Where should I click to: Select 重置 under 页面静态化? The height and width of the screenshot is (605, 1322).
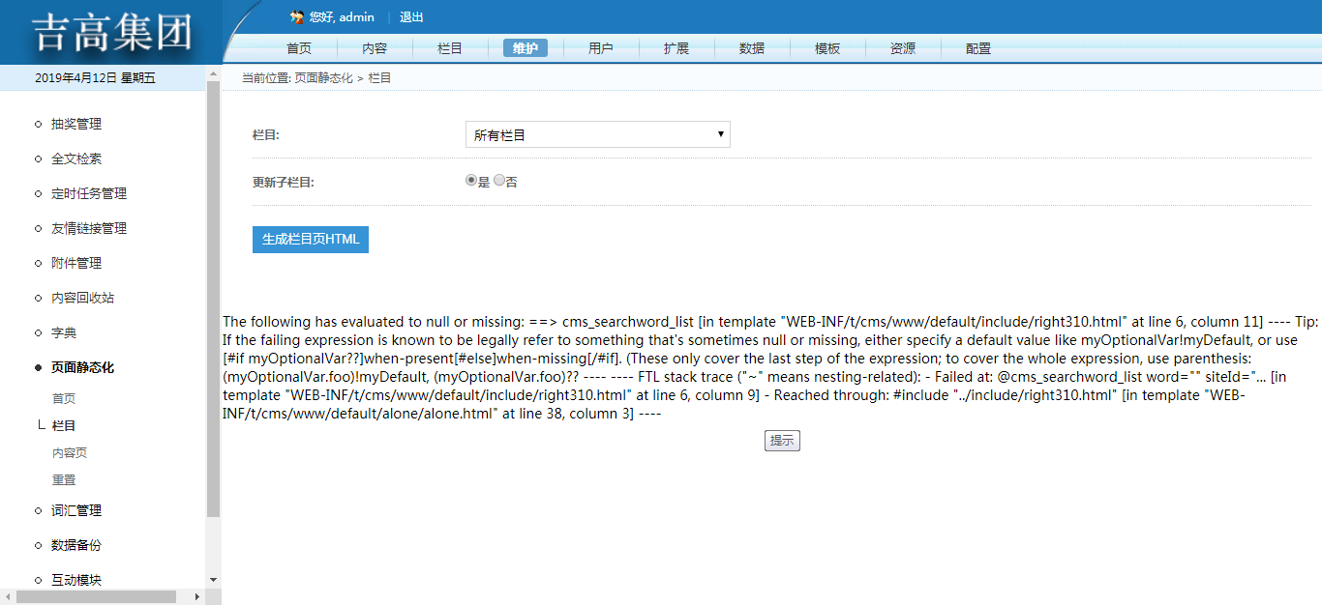point(64,479)
